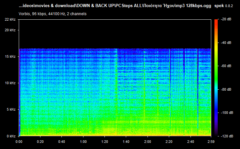
Task: Click the 2:59 end time label
Action: 211,142
